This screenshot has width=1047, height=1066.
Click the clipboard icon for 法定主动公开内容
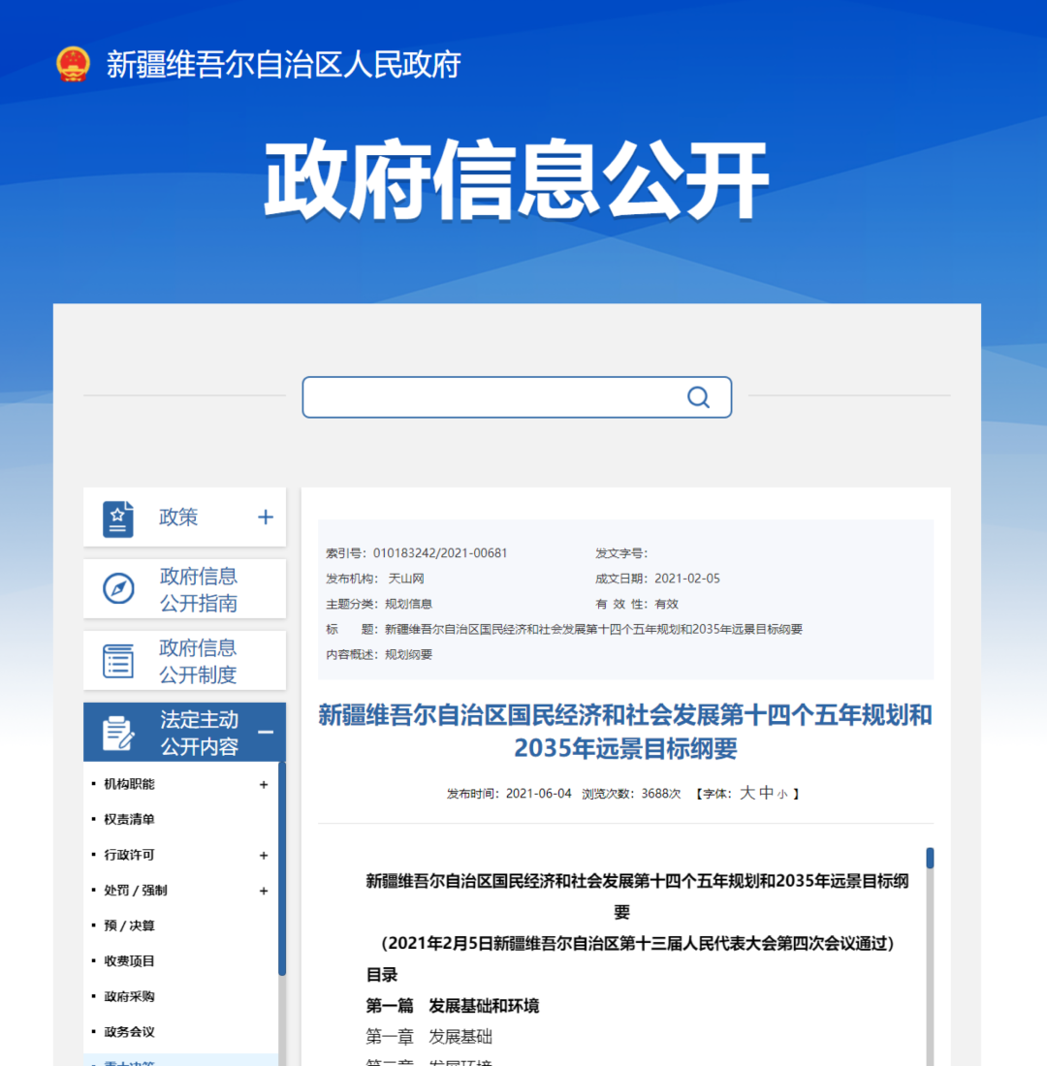point(118,733)
